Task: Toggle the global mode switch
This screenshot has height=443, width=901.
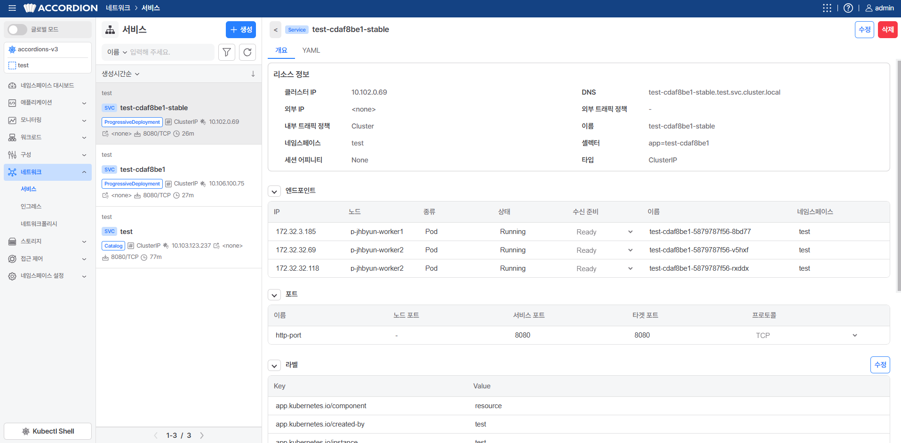Action: click(17, 30)
